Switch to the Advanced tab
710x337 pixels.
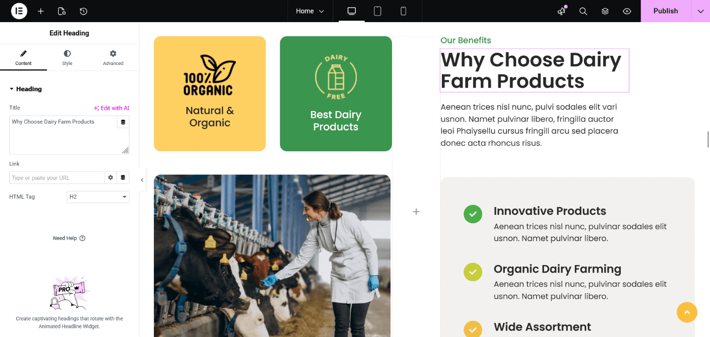[113, 58]
